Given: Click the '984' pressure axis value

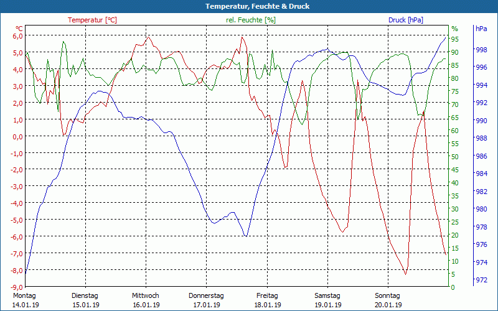Looking at the screenshot, I should click(x=481, y=174).
